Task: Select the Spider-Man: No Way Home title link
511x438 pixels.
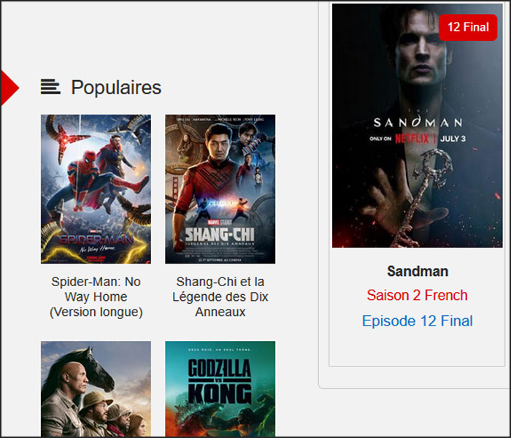Action: click(96, 296)
